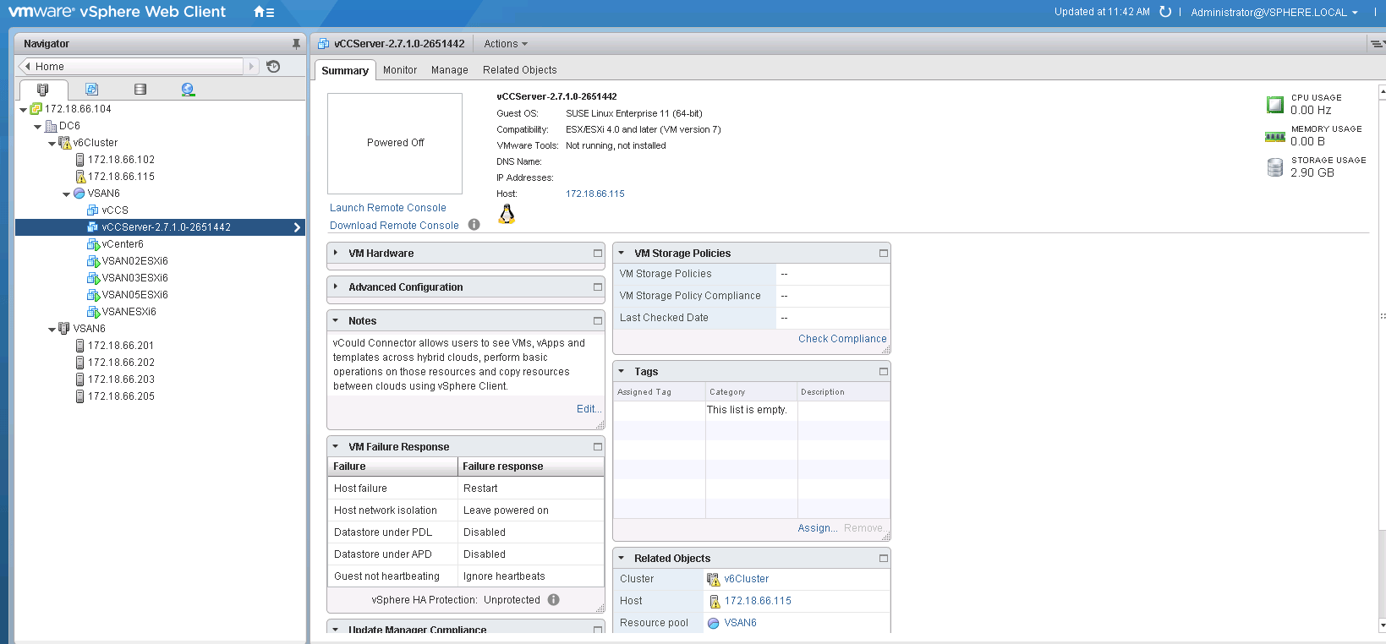
Task: Open the Manage tab
Action: click(450, 70)
